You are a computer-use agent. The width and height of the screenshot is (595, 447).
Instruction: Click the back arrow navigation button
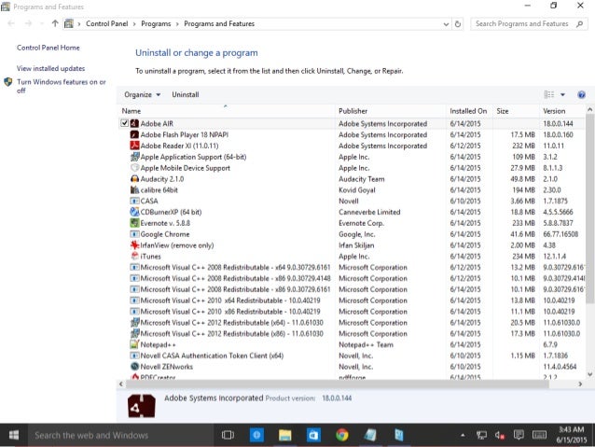point(11,23)
